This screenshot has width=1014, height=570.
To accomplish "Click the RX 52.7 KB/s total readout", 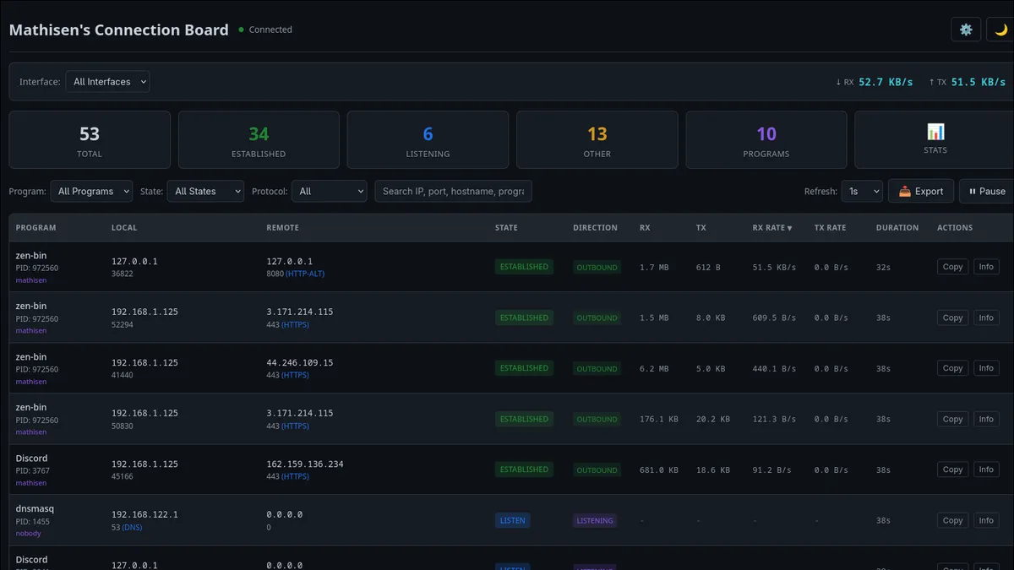I will [x=874, y=82].
